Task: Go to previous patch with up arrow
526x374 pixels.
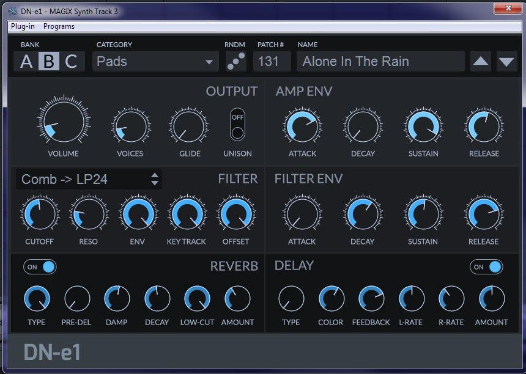Action: (481, 61)
